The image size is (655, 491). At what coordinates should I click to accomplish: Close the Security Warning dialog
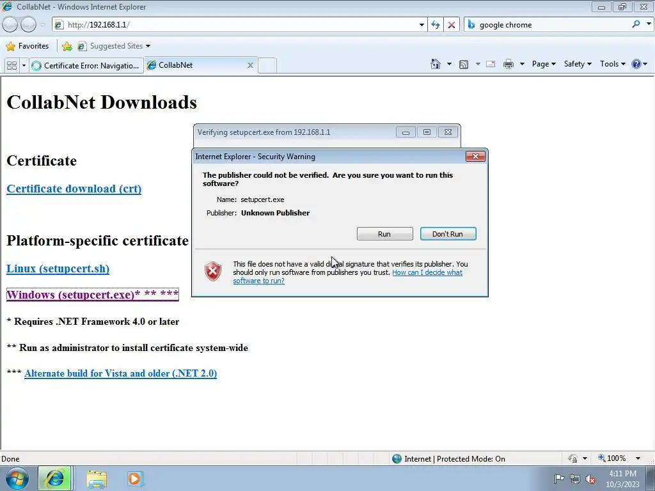[x=475, y=157]
